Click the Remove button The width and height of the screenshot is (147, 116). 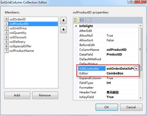(45, 95)
